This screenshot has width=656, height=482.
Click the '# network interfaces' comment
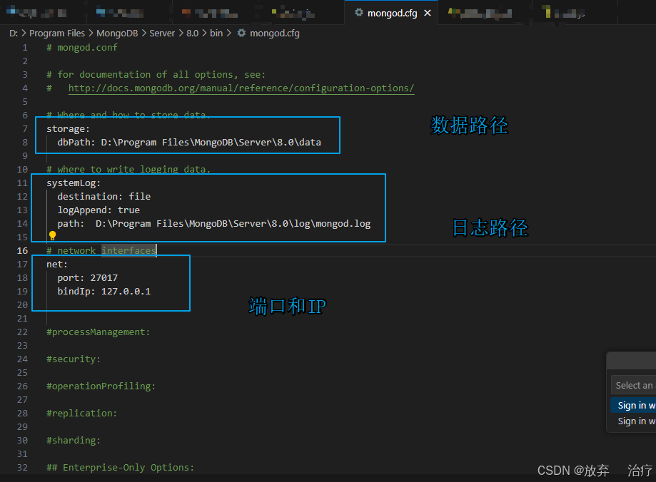click(x=101, y=251)
